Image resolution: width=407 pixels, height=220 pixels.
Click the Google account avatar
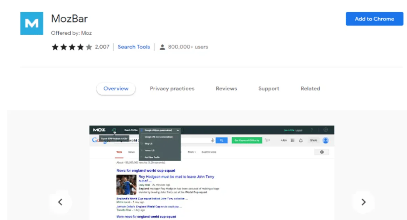(326, 140)
